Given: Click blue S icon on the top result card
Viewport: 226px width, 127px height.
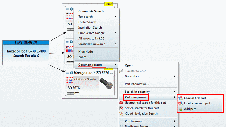Looking at the screenshot, I should [x=71, y=9].
